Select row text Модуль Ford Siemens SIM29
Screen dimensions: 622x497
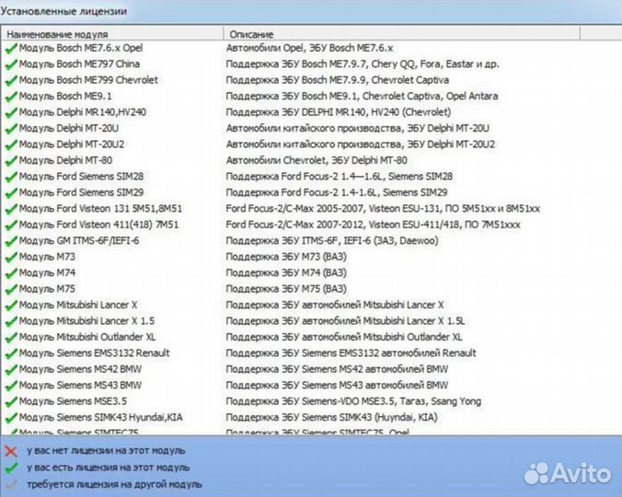pyautogui.click(x=81, y=192)
